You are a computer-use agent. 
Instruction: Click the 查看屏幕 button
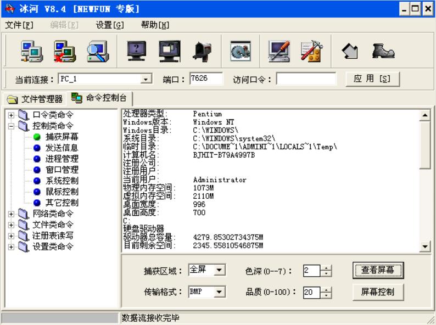coord(378,270)
